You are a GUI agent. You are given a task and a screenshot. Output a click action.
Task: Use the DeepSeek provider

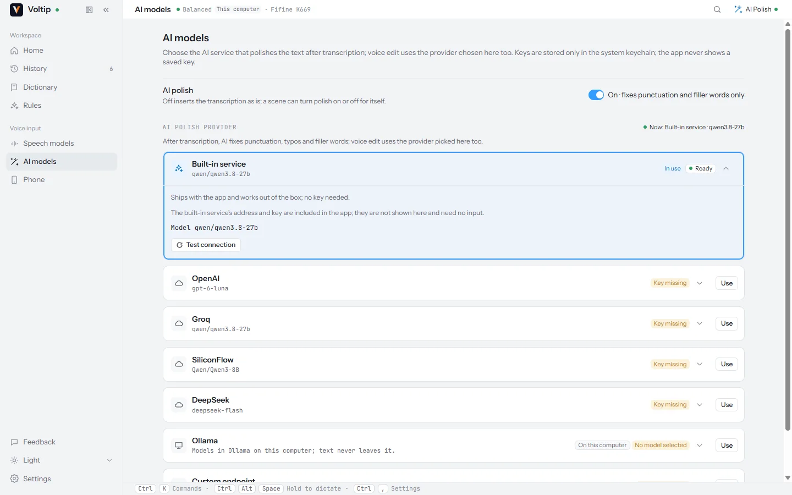(x=727, y=405)
